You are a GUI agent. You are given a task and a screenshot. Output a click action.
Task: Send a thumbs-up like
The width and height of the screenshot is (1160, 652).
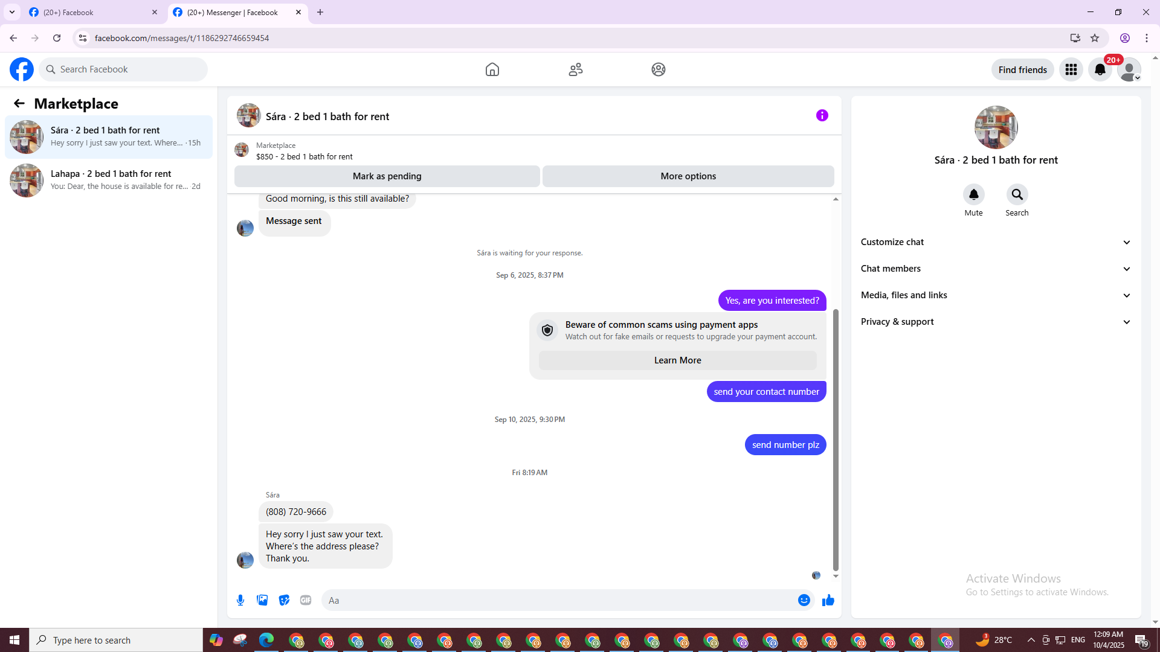828,600
